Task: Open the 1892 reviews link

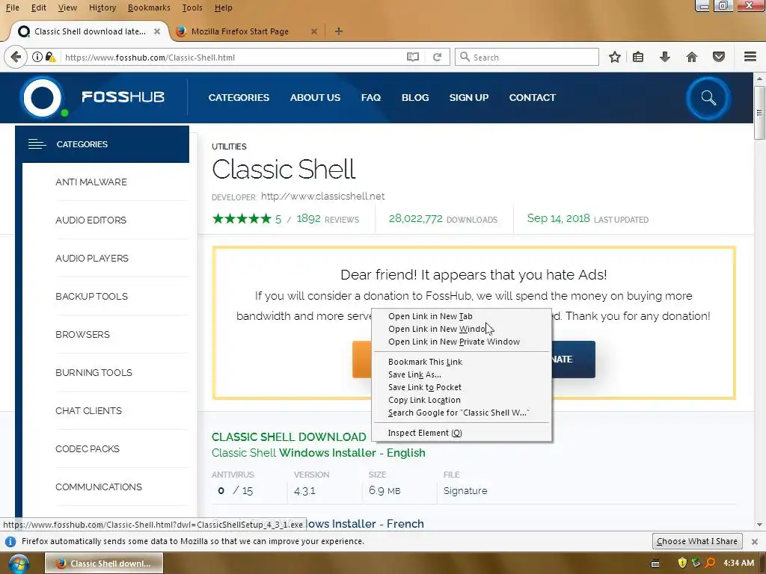Action: click(x=328, y=219)
